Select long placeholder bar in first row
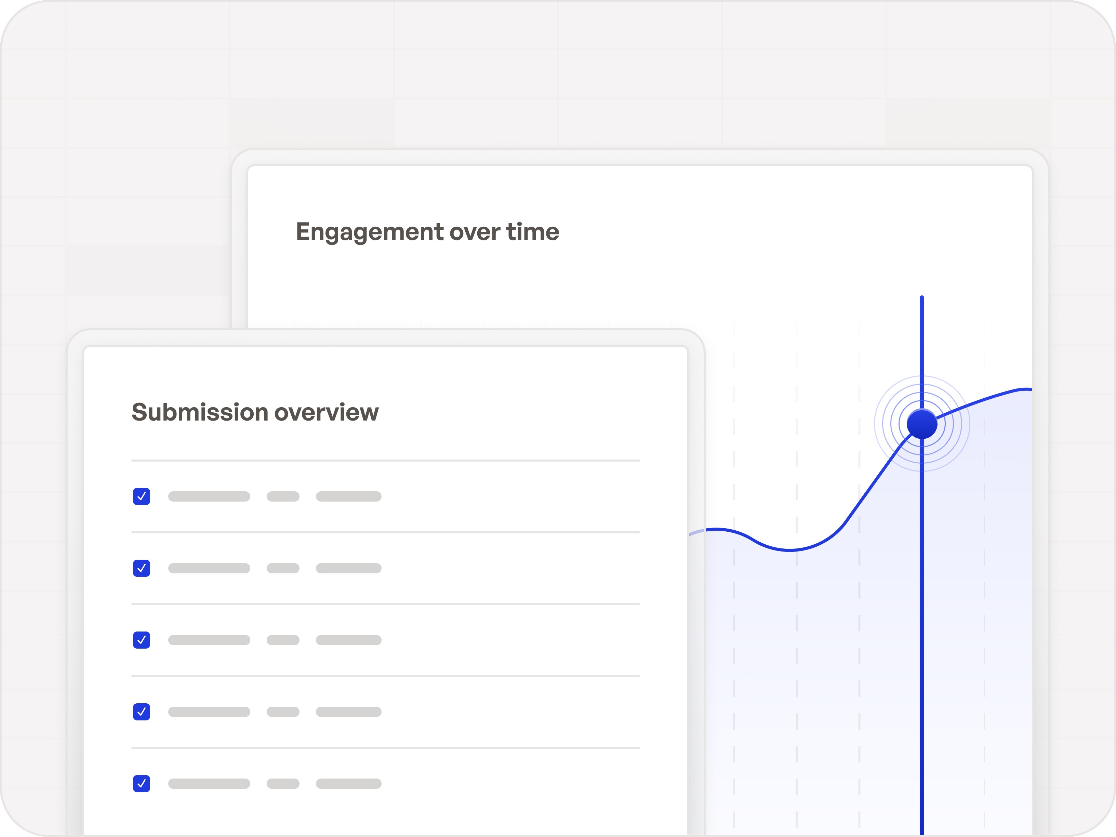1116x837 pixels. point(209,496)
